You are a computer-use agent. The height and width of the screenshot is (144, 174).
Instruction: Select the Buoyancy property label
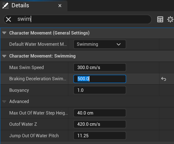pyautogui.click(x=19, y=90)
